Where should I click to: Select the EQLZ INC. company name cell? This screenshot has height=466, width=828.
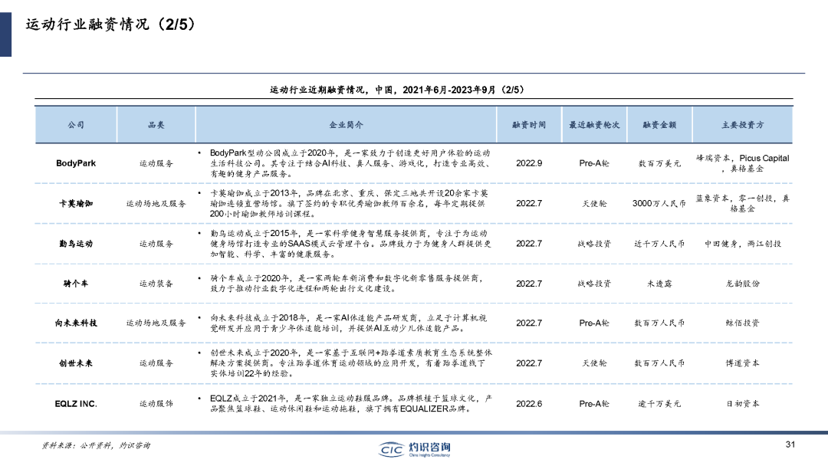[76, 404]
